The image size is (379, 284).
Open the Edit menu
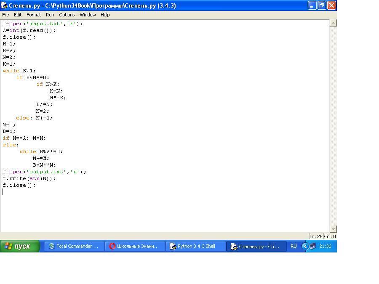coord(18,15)
